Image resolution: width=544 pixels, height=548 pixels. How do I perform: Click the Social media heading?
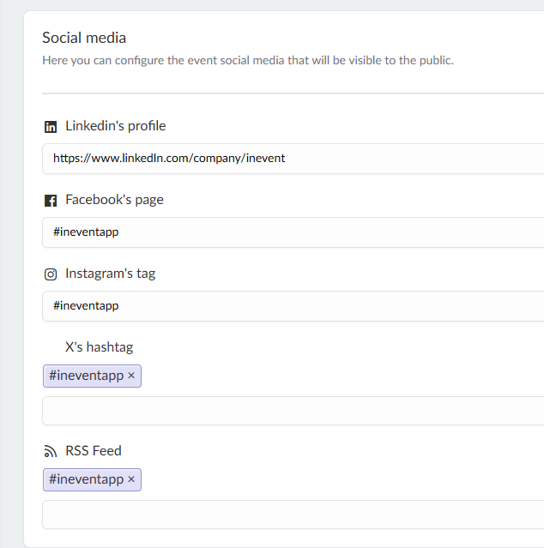click(x=84, y=38)
